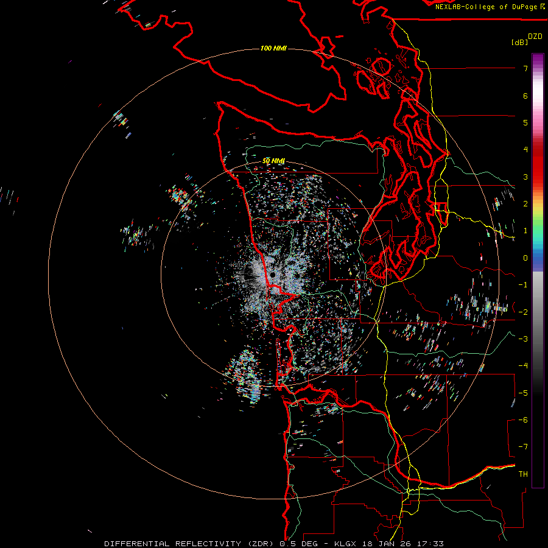Click the 0.5 DEG elevation angle text
Screen dimensions: 548x548
[298, 544]
